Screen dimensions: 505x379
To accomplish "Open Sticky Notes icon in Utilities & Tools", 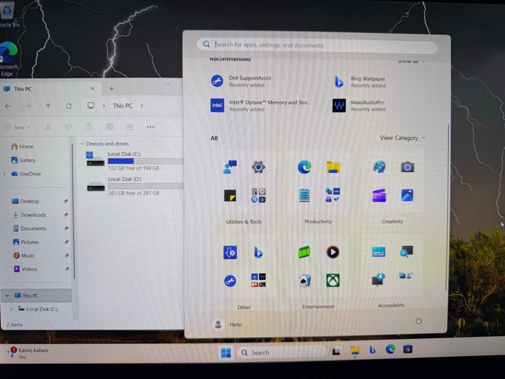I will [x=230, y=195].
